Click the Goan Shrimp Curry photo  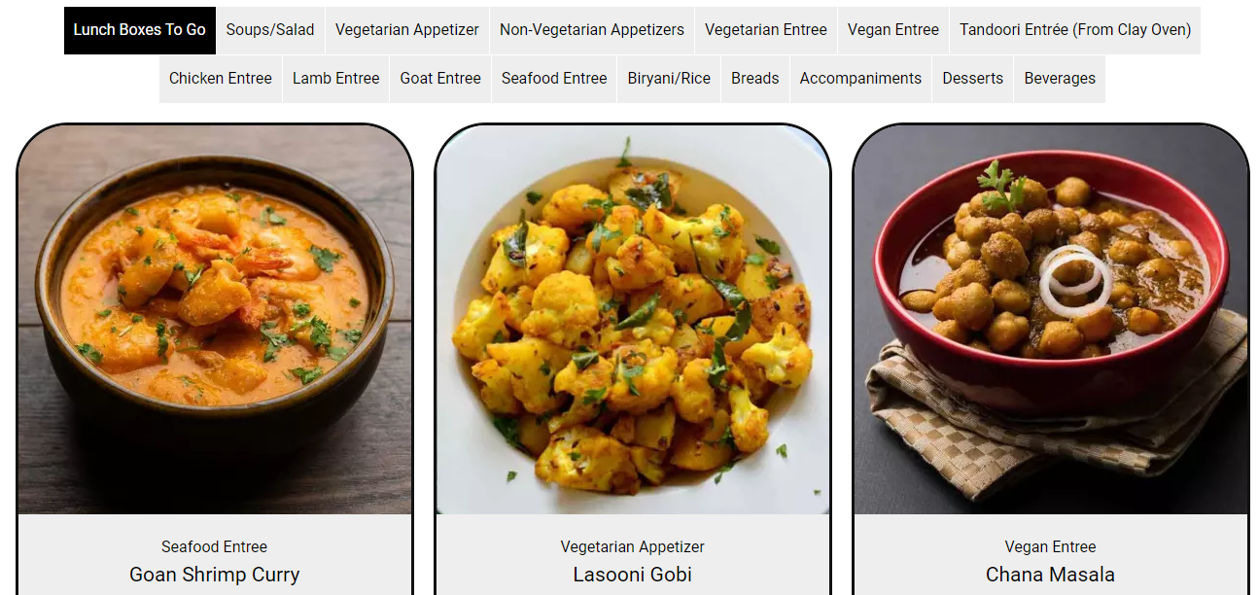[215, 320]
